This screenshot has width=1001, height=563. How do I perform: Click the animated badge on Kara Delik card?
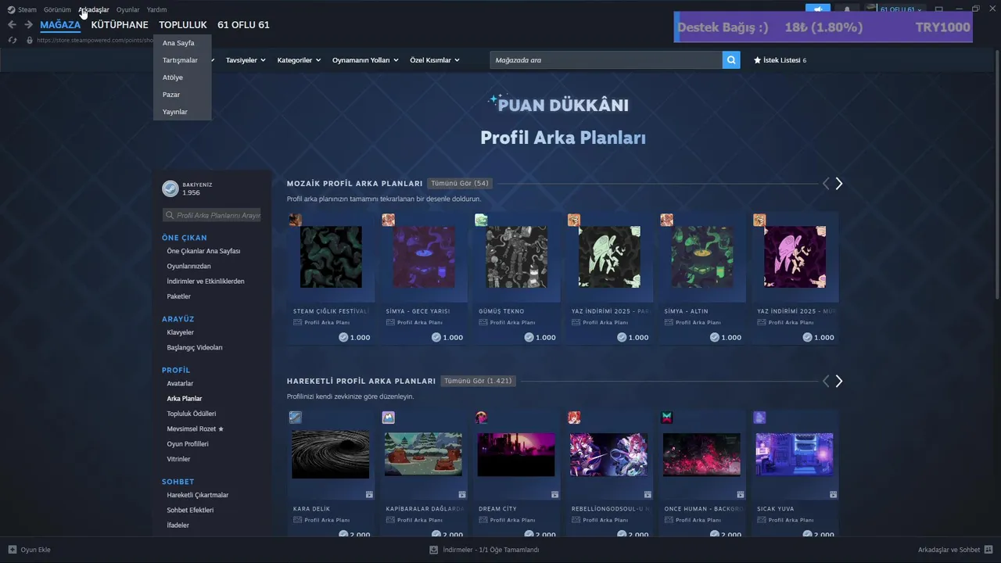click(x=369, y=494)
